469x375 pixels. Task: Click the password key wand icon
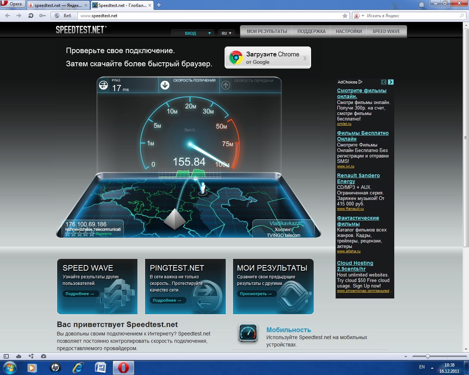[x=43, y=16]
